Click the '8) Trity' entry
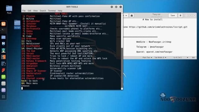Viewport: 199px width, 112px height. [28, 34]
